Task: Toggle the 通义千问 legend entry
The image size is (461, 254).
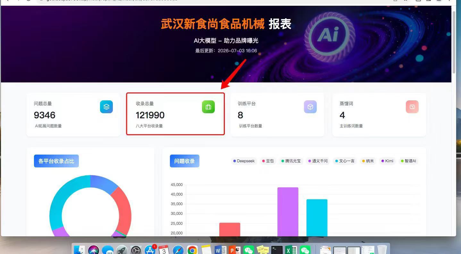Action: pyautogui.click(x=318, y=161)
